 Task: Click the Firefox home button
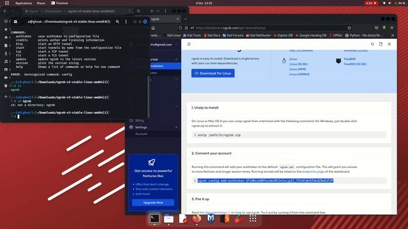click(x=153, y=28)
